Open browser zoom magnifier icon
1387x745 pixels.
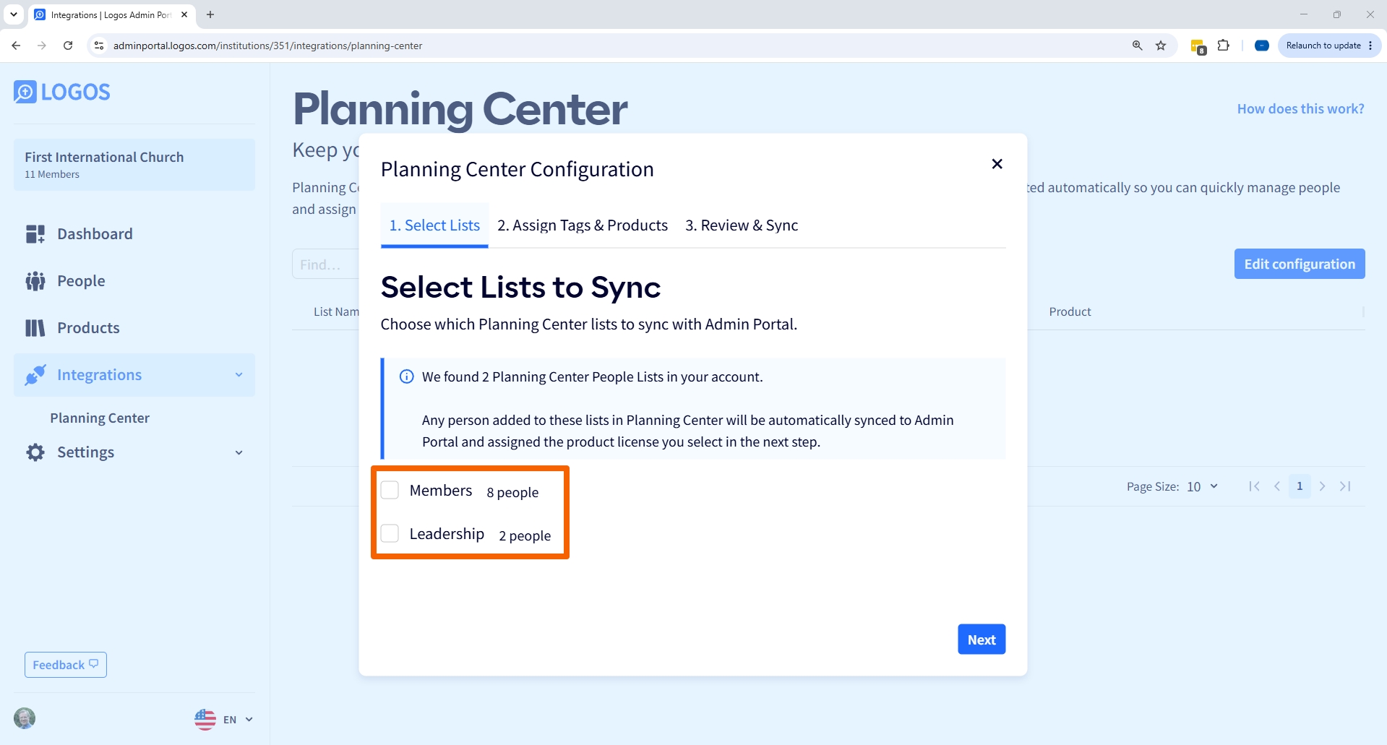point(1137,46)
